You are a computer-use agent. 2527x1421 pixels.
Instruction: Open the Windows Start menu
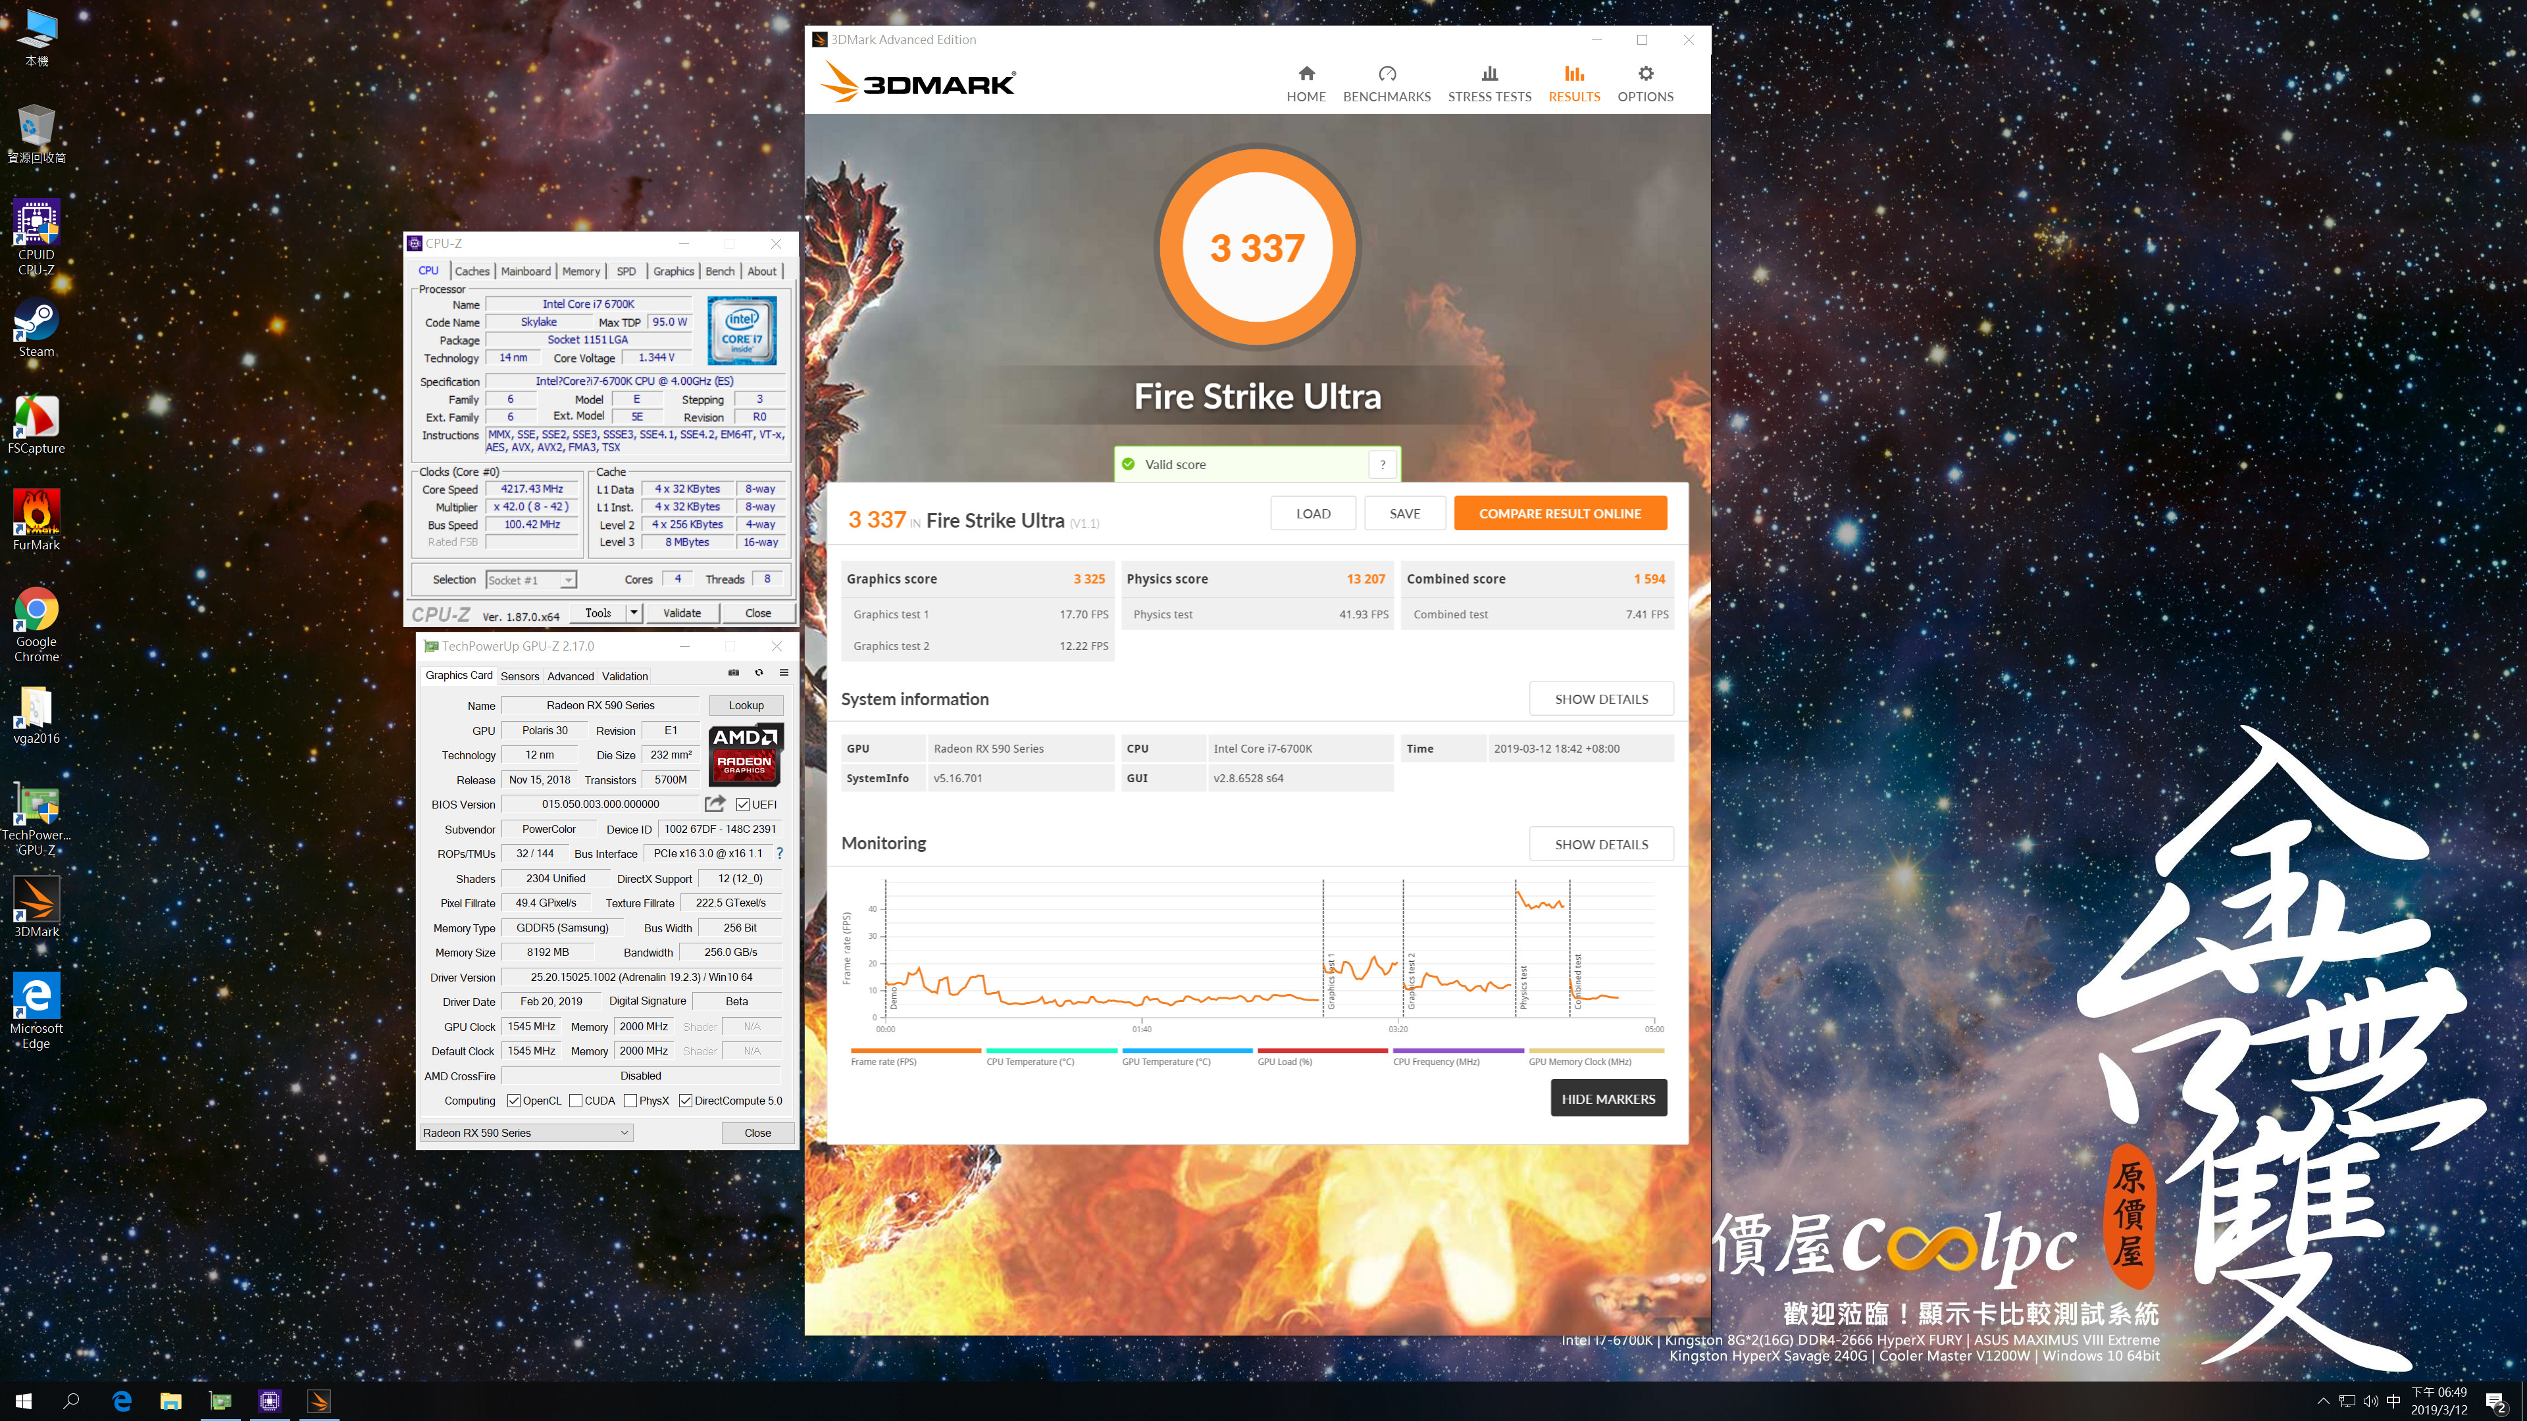[24, 1401]
